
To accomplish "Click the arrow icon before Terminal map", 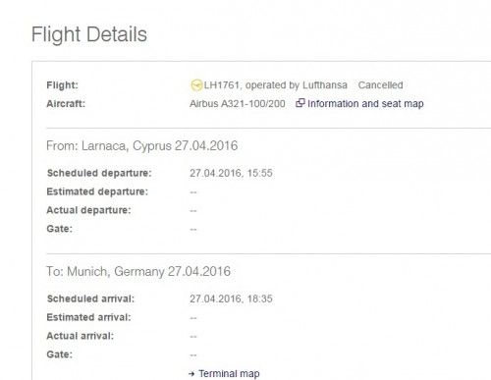I will click(191, 373).
